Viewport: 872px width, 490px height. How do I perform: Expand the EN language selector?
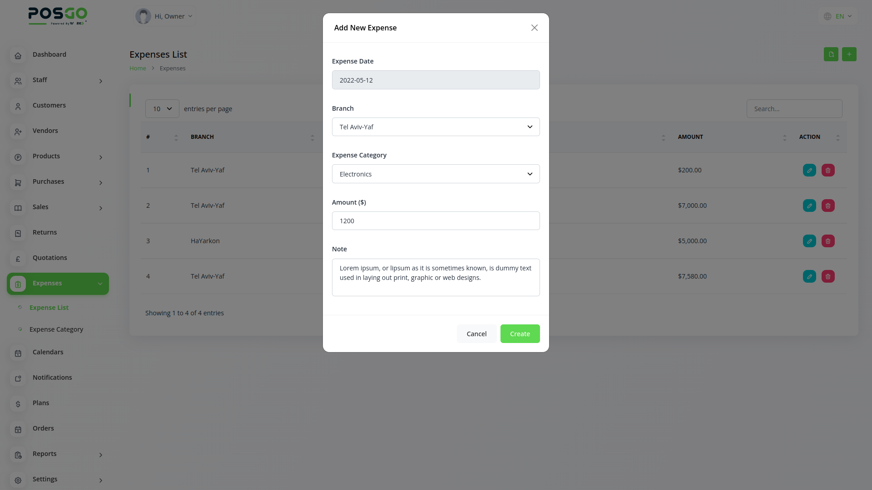(x=838, y=16)
